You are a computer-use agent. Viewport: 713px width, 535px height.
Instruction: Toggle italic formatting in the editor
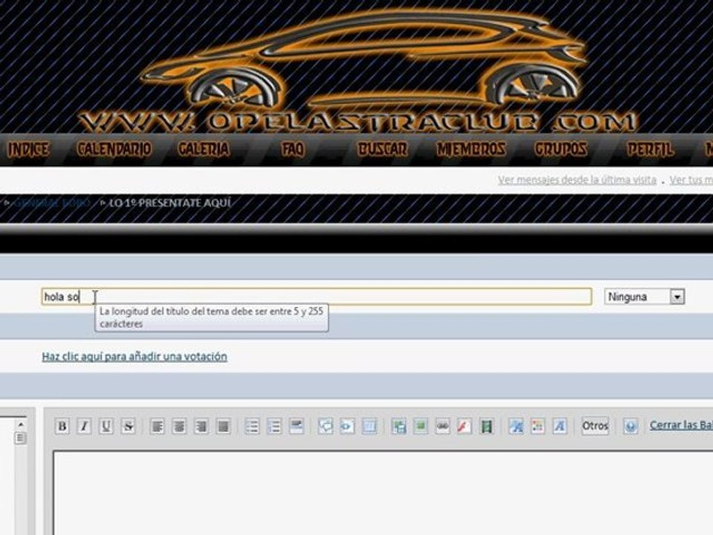pos(84,427)
